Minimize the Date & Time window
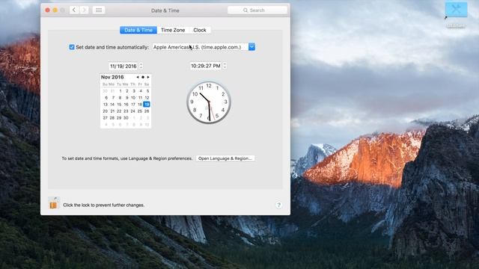The width and height of the screenshot is (479, 269). [55, 10]
